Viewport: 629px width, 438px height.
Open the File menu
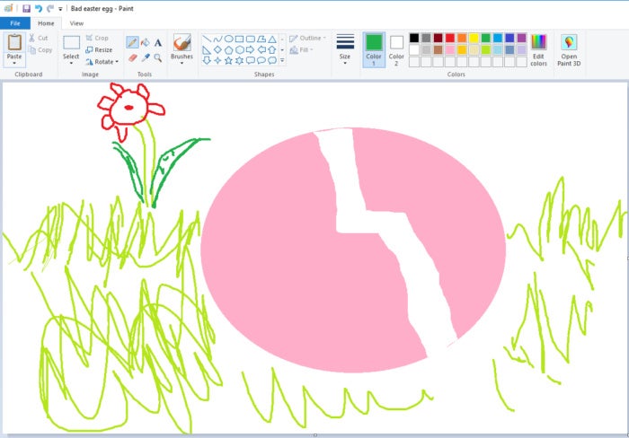15,23
